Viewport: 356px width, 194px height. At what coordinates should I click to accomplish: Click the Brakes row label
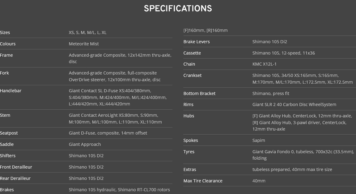click(7, 190)
